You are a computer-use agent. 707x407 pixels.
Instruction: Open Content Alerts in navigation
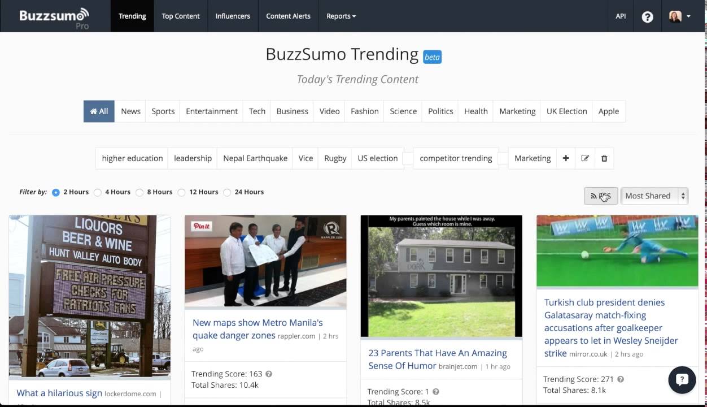pyautogui.click(x=288, y=16)
